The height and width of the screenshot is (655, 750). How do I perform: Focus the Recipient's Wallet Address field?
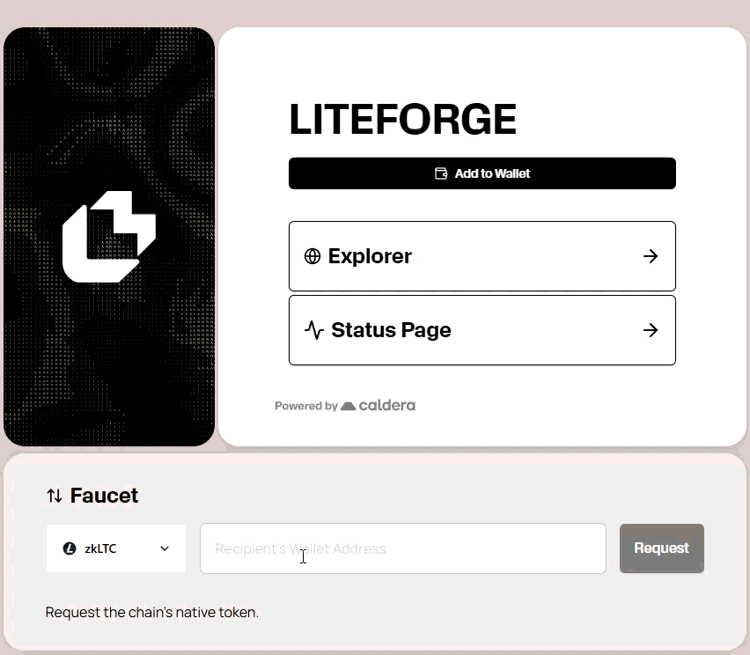402,548
